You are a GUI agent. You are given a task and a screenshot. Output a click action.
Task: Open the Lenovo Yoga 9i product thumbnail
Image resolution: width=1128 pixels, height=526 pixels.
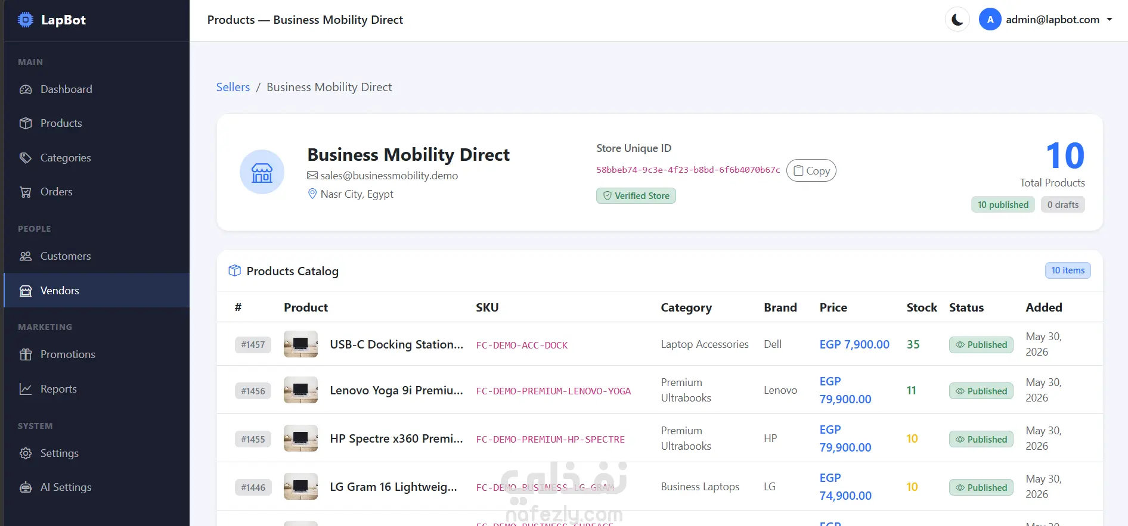point(300,390)
